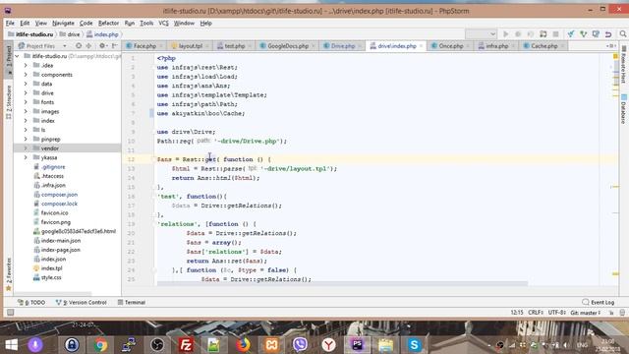The width and height of the screenshot is (629, 354).
Task: Click VCS Commit green check icon
Action: click(x=583, y=34)
